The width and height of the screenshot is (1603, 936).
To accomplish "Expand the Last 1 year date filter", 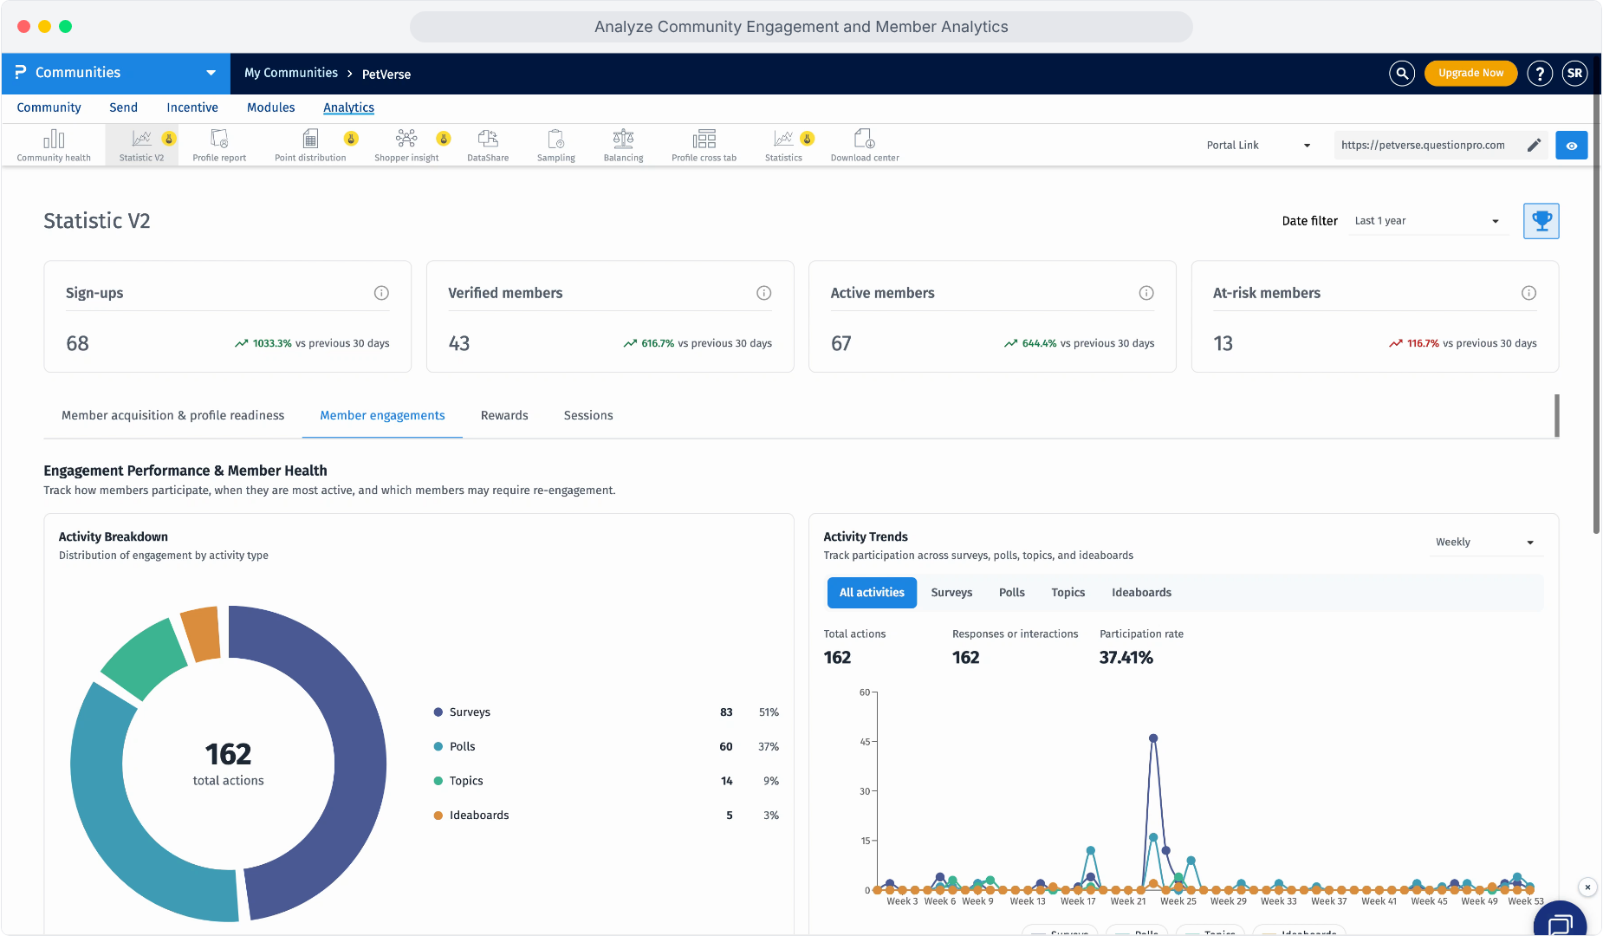I will point(1427,221).
